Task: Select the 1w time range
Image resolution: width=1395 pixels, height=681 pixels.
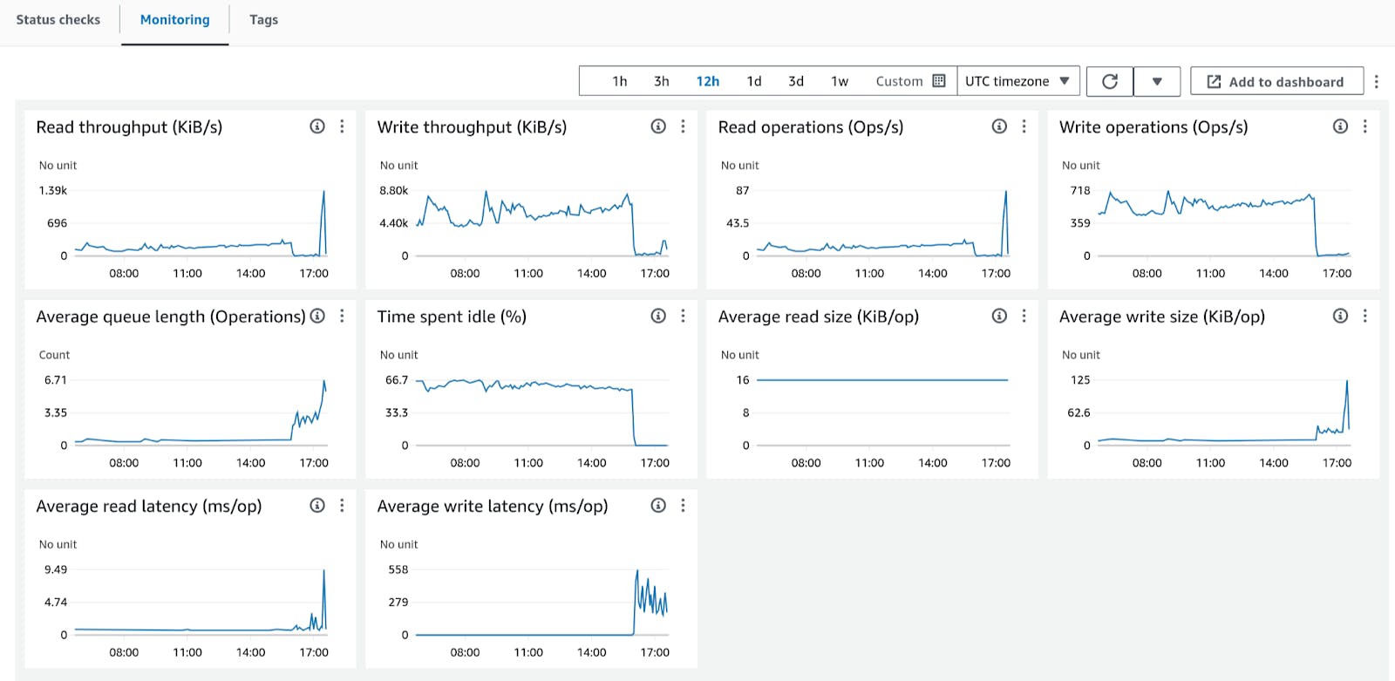Action: (x=840, y=81)
